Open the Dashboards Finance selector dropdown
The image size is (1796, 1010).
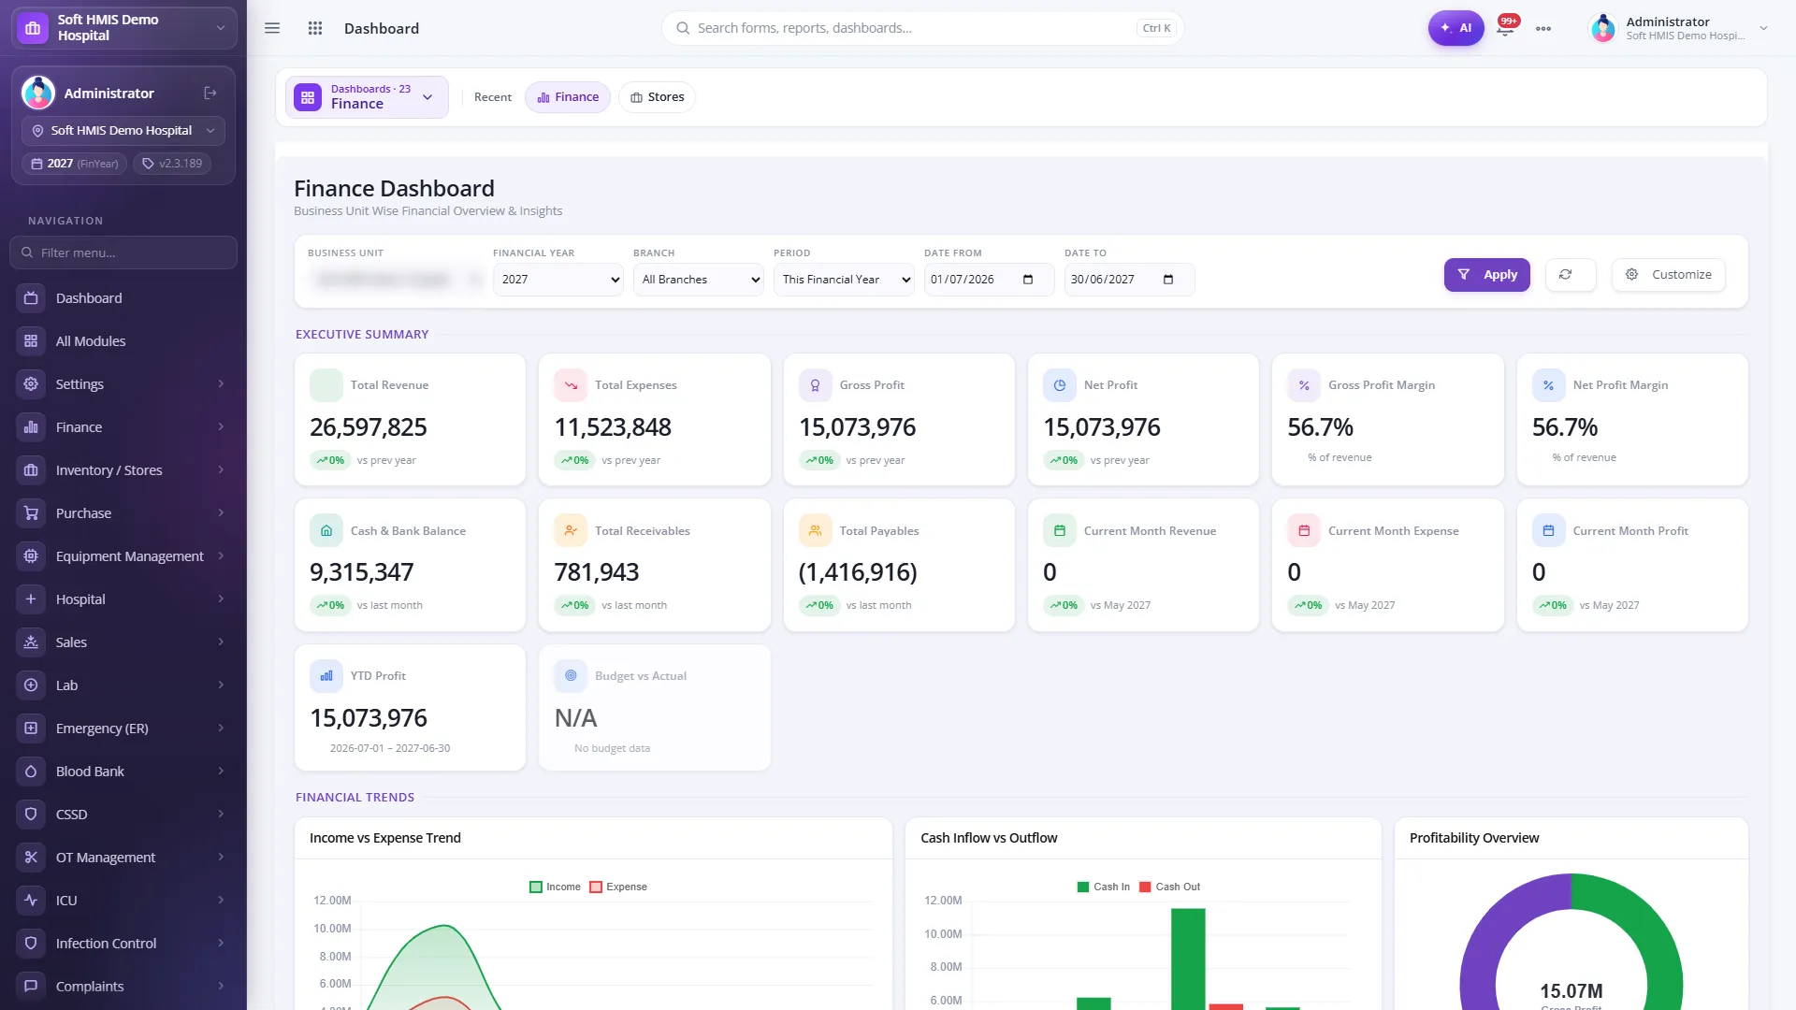[x=367, y=97]
